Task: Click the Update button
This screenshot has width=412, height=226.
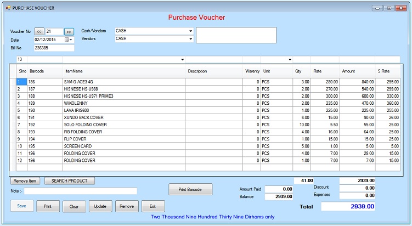Action: tap(100, 206)
